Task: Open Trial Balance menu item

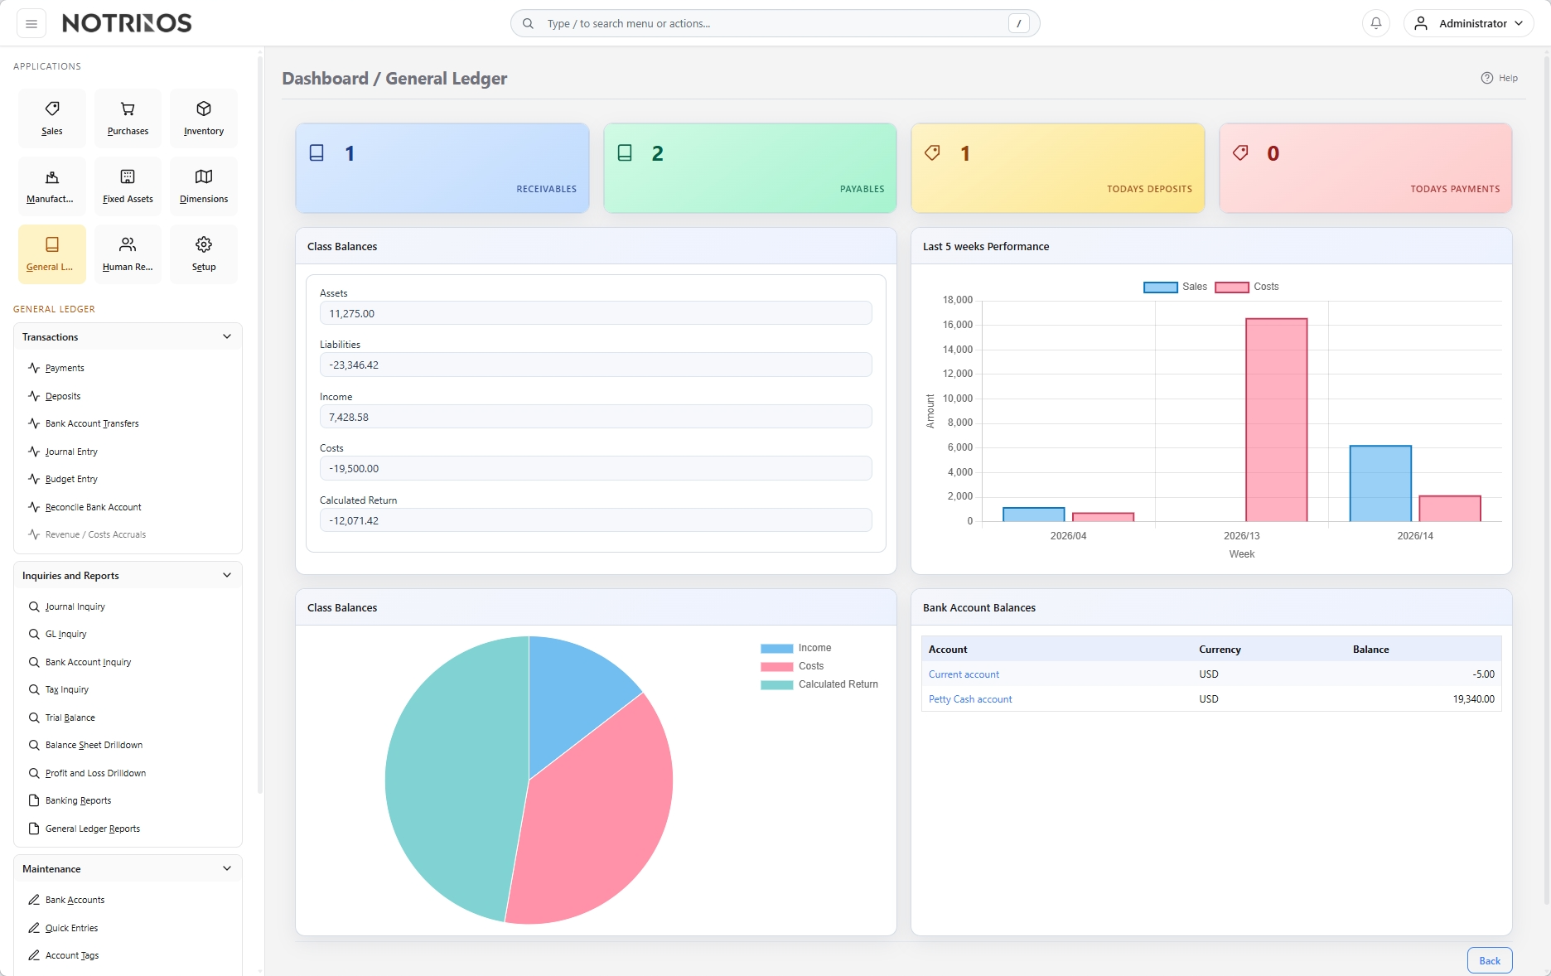Action: click(70, 718)
